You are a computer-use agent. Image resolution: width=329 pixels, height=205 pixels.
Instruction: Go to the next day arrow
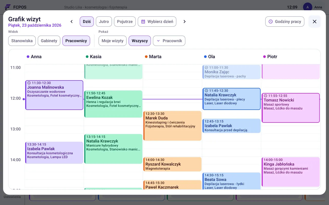coord(185,22)
